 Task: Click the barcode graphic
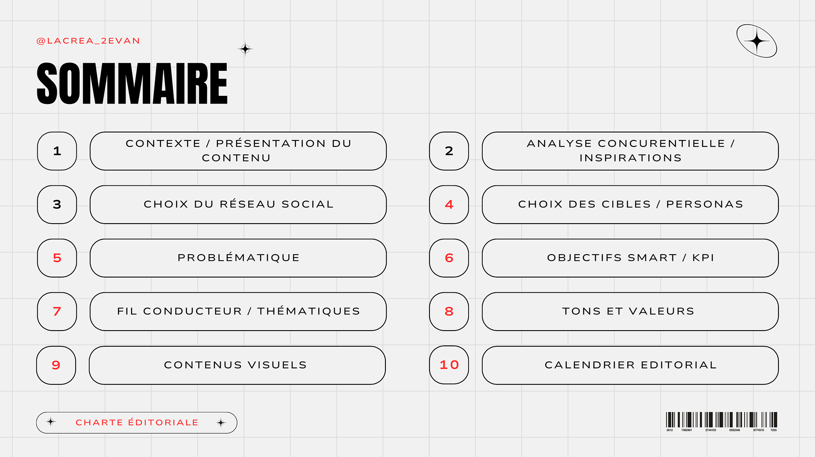(x=722, y=421)
